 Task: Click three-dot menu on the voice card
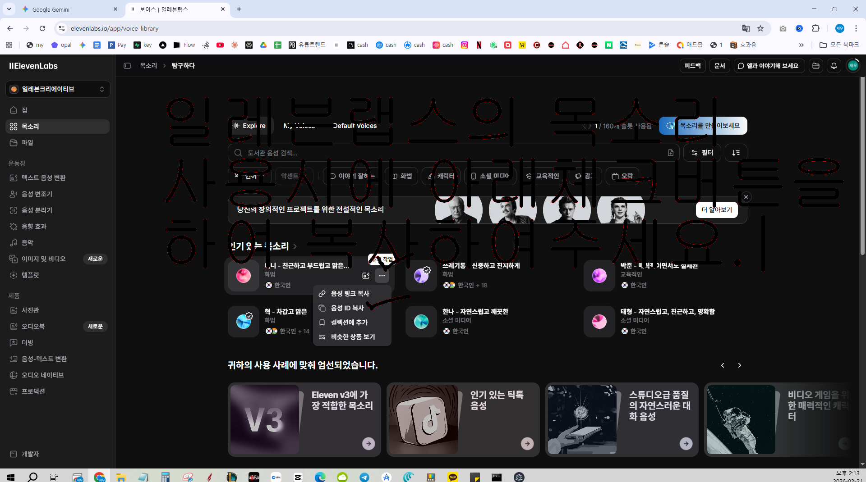pyautogui.click(x=382, y=276)
